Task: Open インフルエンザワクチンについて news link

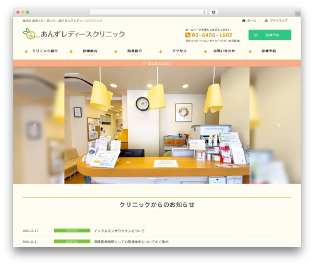Action: (119, 231)
